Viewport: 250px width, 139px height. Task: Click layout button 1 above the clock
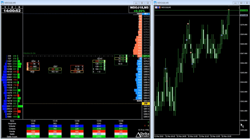[x=5, y=7]
